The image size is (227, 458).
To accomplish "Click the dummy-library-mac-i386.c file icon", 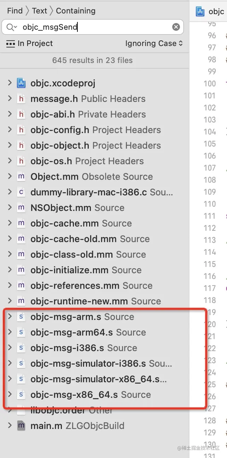I will 21,193.
